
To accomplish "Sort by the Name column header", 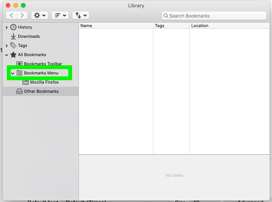I will point(116,26).
